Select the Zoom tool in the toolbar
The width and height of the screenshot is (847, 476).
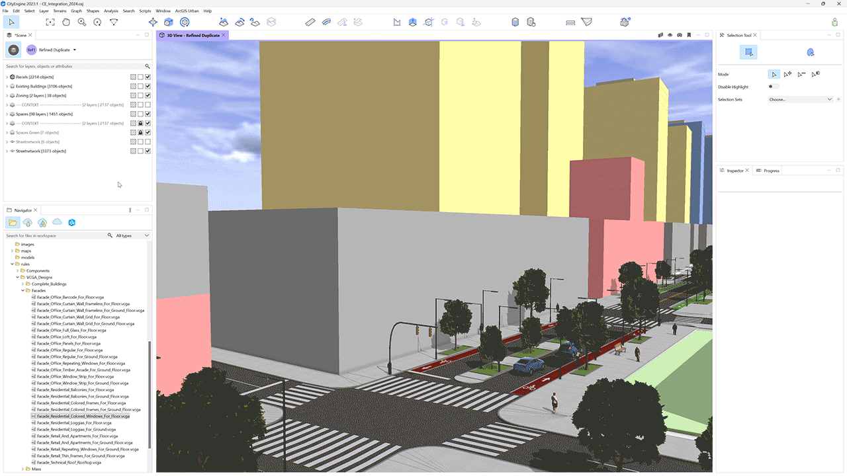81,22
